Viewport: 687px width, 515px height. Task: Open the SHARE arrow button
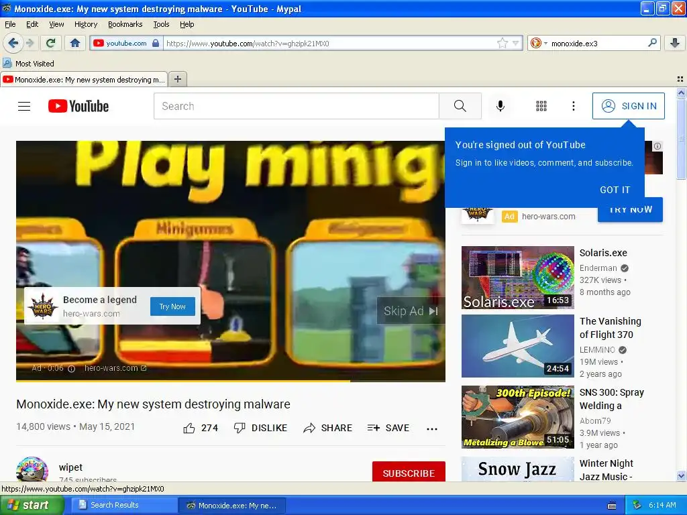[x=327, y=428]
